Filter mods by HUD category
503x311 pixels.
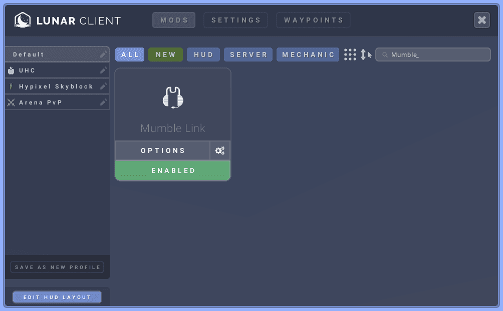(x=203, y=54)
